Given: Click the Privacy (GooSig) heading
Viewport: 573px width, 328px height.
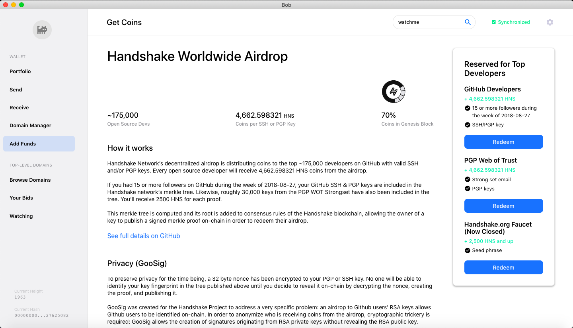Looking at the screenshot, I should (137, 264).
